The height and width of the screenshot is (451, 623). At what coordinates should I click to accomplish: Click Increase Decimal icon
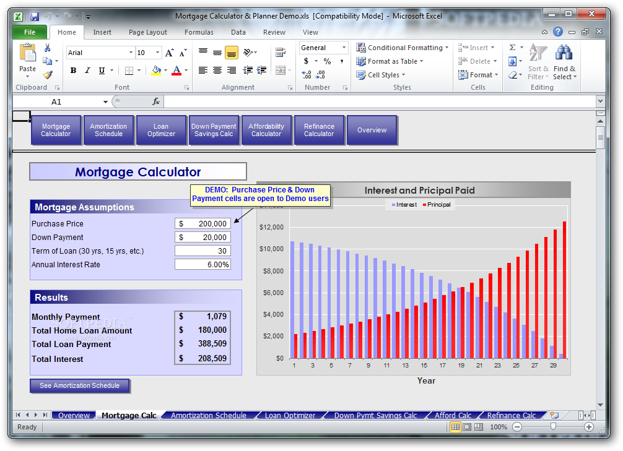click(307, 75)
